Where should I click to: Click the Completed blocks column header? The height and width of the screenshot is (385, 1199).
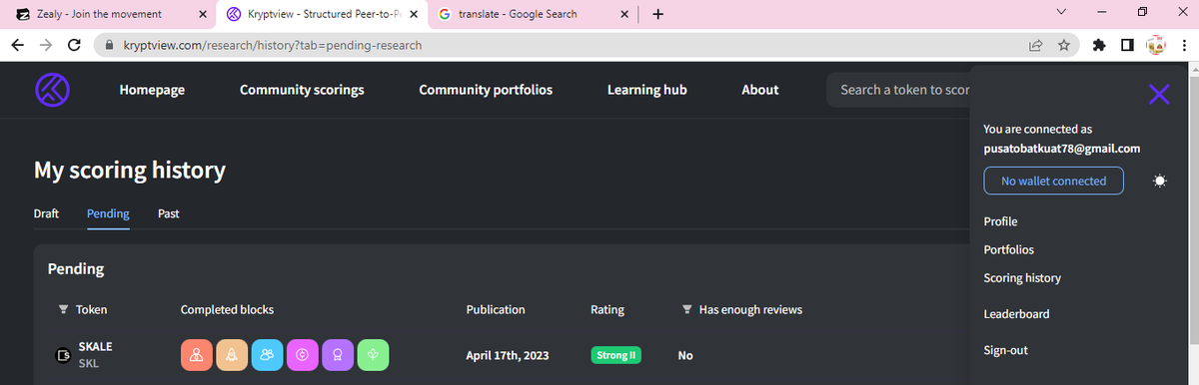(227, 310)
